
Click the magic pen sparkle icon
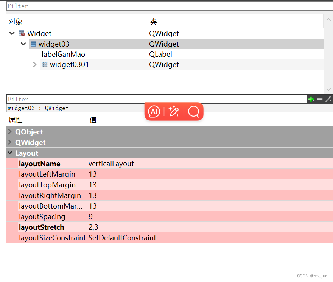174,111
